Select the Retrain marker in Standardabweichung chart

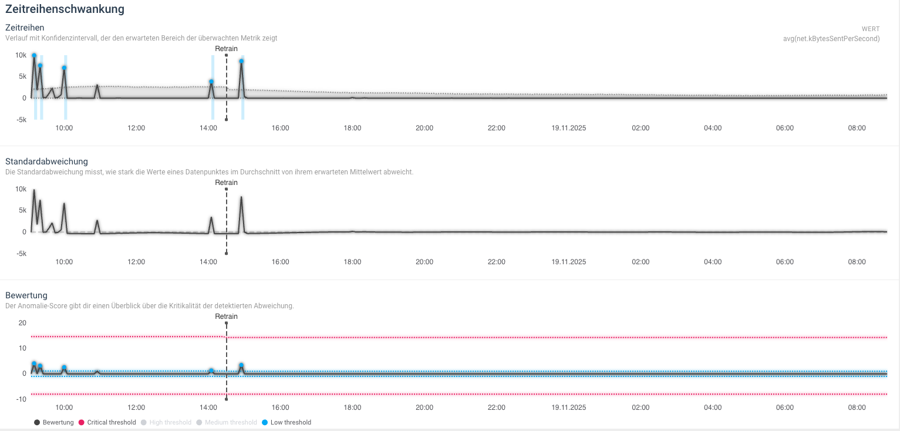coord(226,183)
